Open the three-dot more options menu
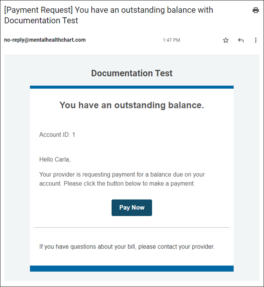This screenshot has height=287, width=264. pos(256,40)
